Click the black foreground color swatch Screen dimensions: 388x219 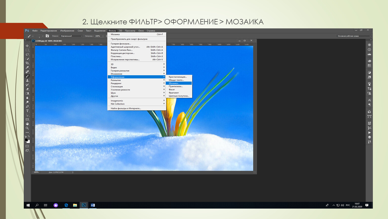click(26, 140)
